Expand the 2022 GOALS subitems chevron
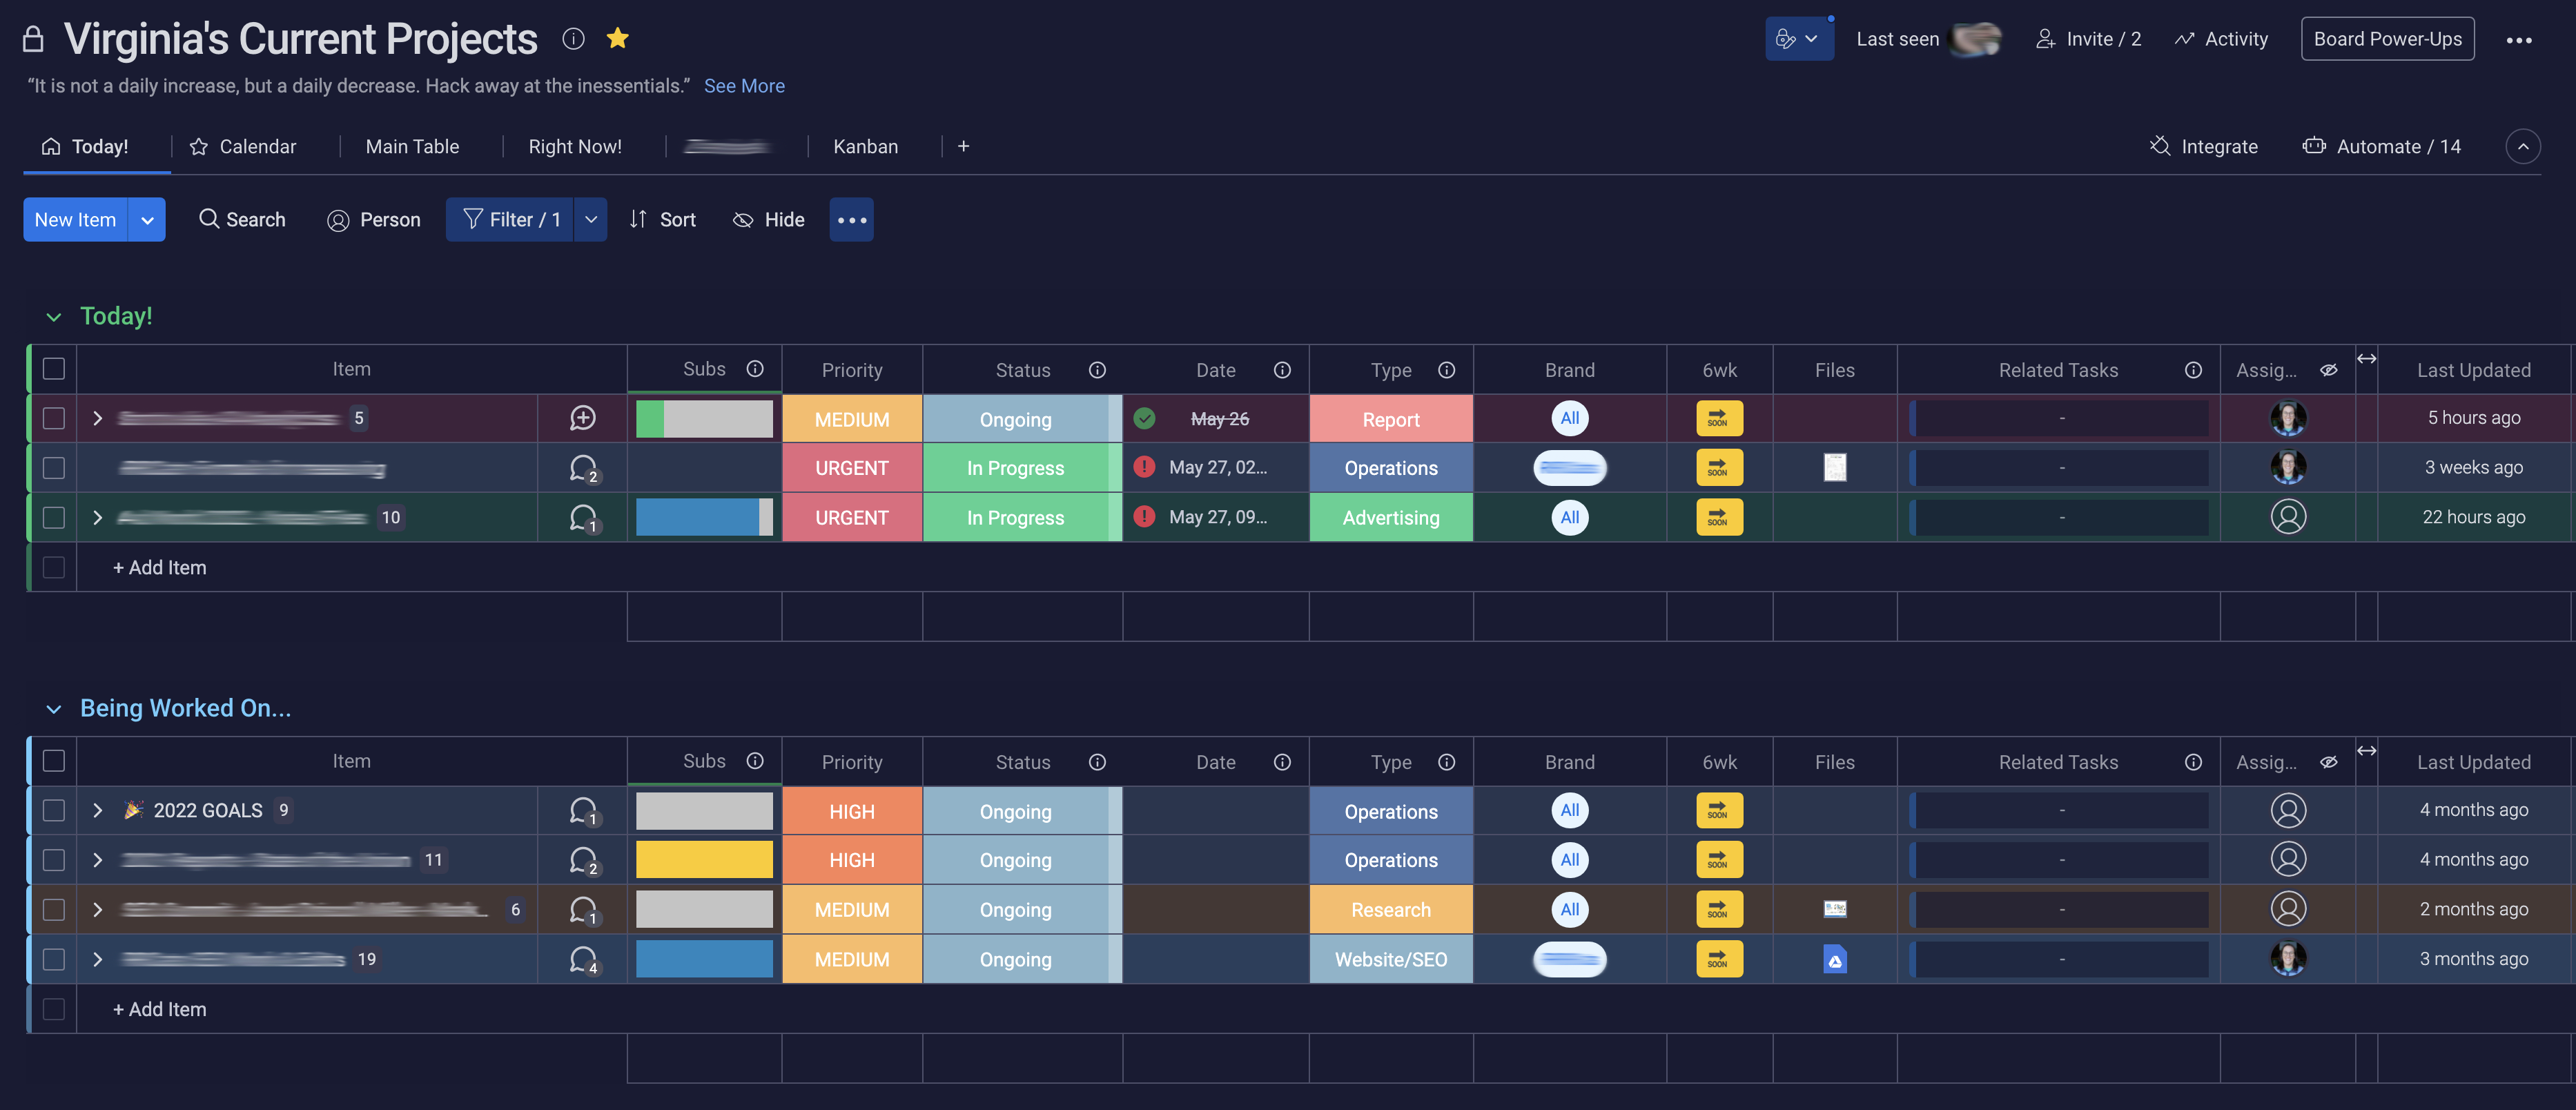The width and height of the screenshot is (2576, 1110). [x=97, y=810]
